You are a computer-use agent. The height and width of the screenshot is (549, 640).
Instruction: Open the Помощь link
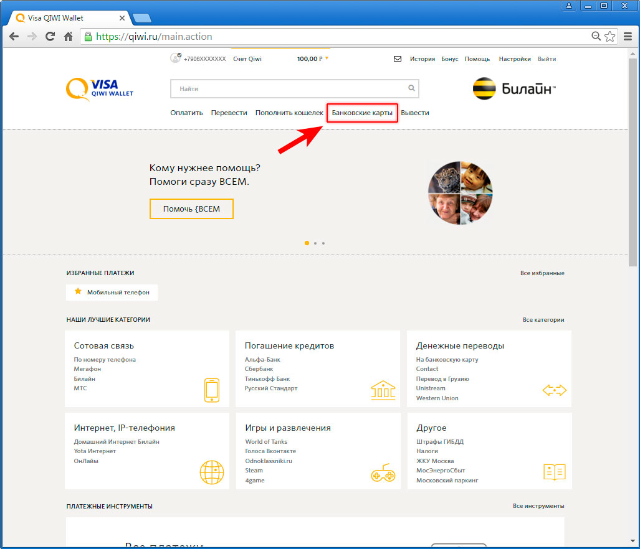[x=477, y=59]
